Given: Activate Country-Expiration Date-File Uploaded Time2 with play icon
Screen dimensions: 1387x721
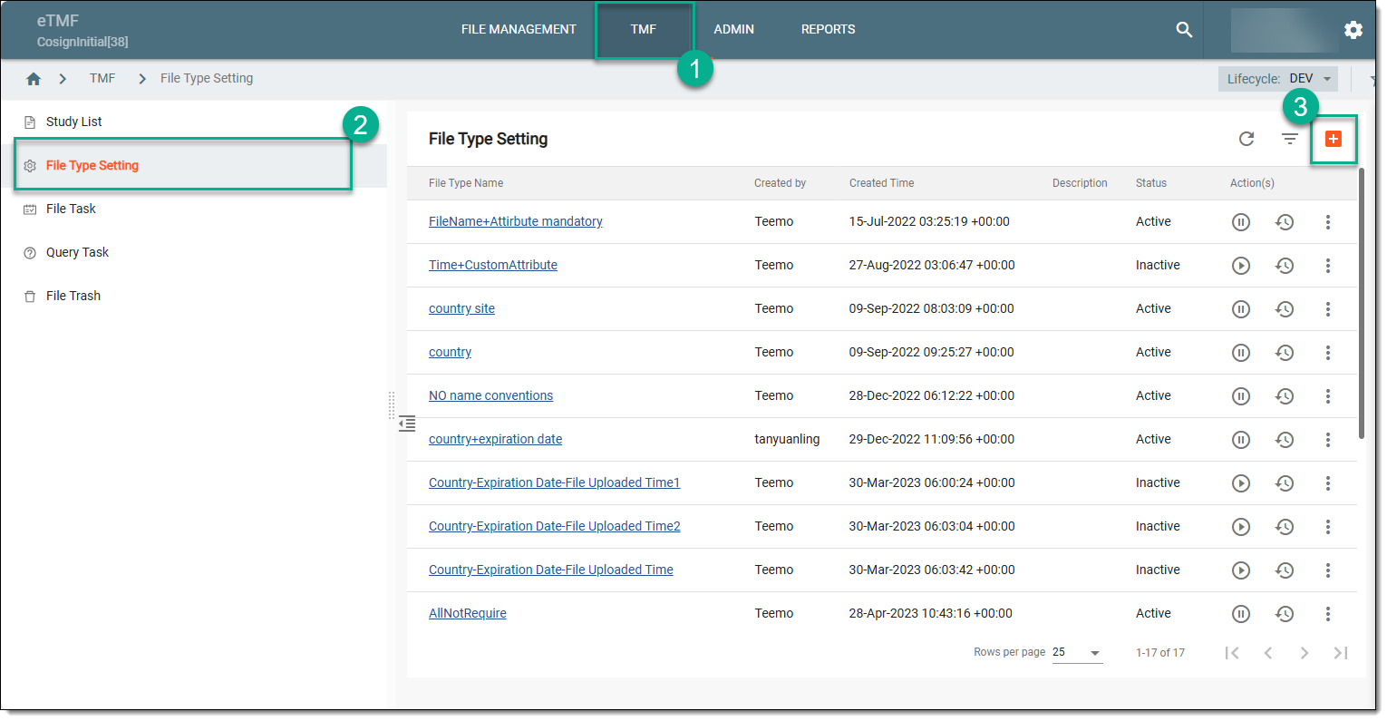Looking at the screenshot, I should point(1241,527).
